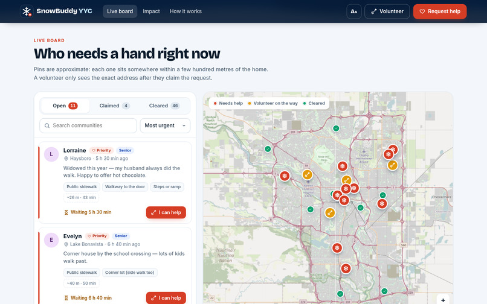This screenshot has width=487, height=304.
Task: Click I can help on Lorraine's request
Action: click(x=166, y=212)
